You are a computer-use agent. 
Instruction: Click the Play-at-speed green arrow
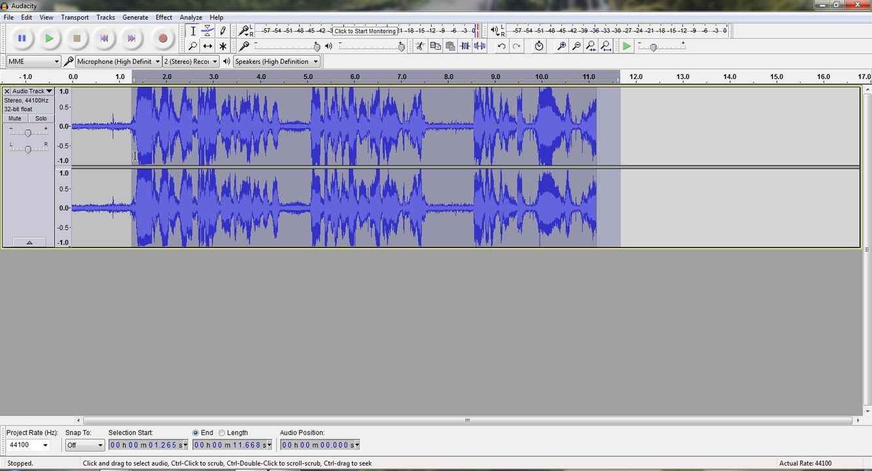click(627, 46)
